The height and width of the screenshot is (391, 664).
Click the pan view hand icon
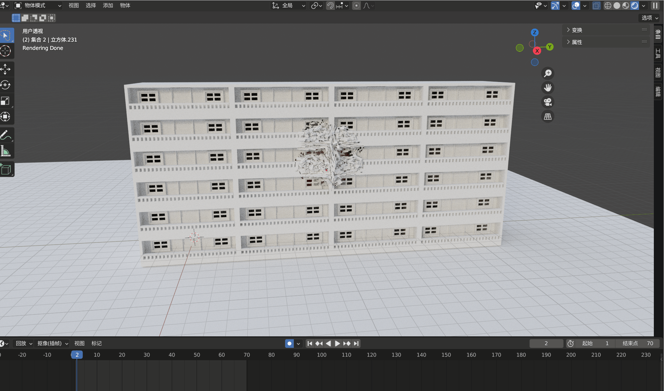tap(547, 88)
